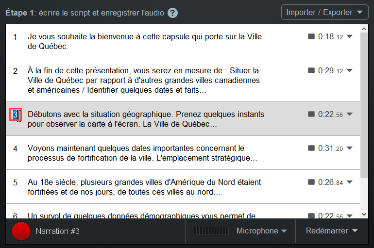Expand options arrow next to 0:29.12
The width and height of the screenshot is (374, 248).
349,70
